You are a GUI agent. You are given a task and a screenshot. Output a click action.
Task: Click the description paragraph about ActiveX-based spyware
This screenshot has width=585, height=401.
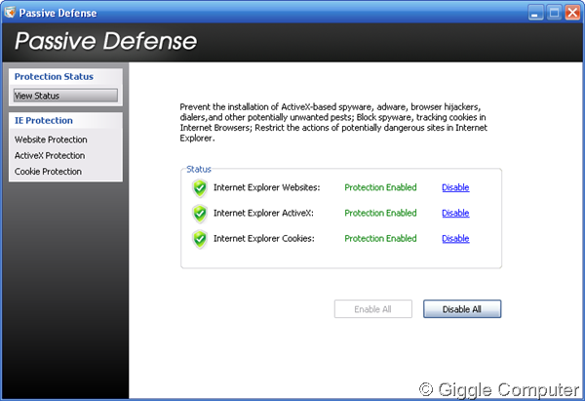333,123
